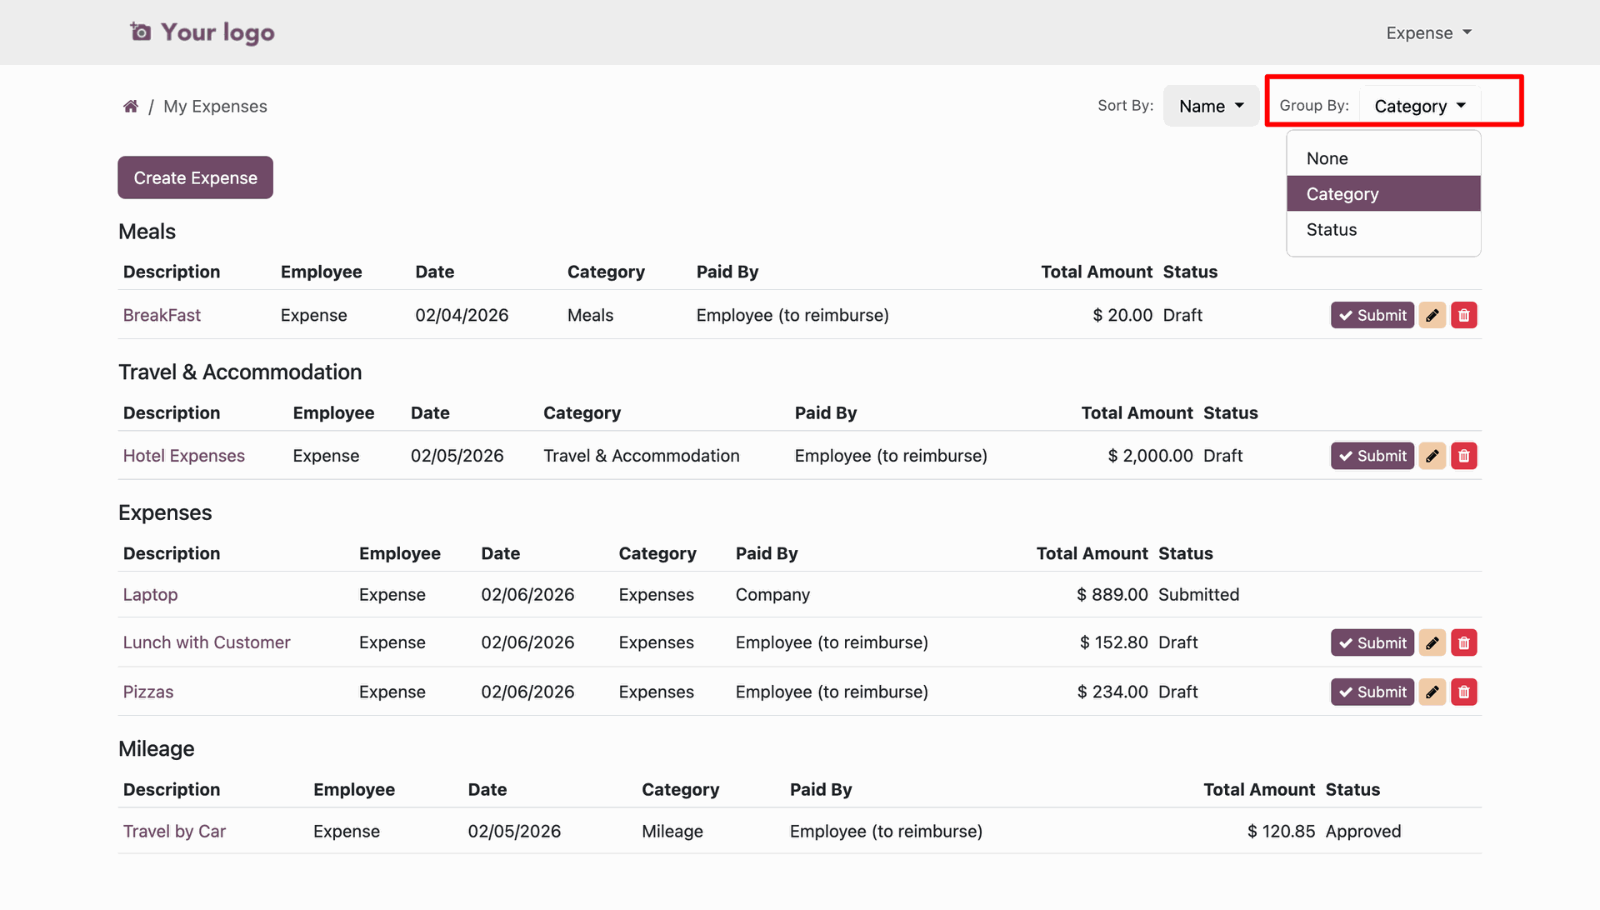1600x910 pixels.
Task: Delete the BreakFast expense with trash icon
Action: pos(1463,315)
